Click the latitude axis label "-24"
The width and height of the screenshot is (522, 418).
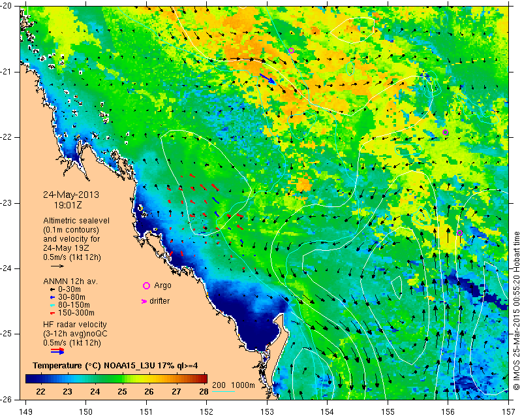7,268
